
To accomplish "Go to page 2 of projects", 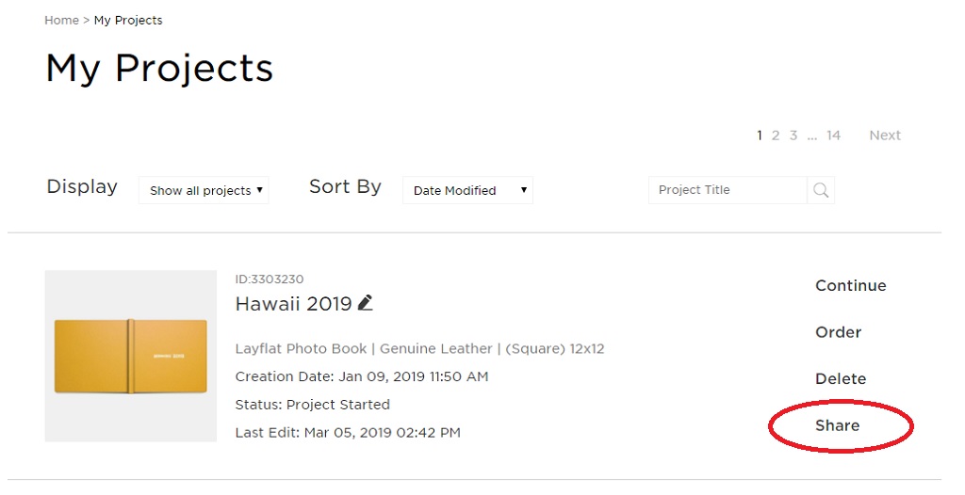I will point(776,136).
